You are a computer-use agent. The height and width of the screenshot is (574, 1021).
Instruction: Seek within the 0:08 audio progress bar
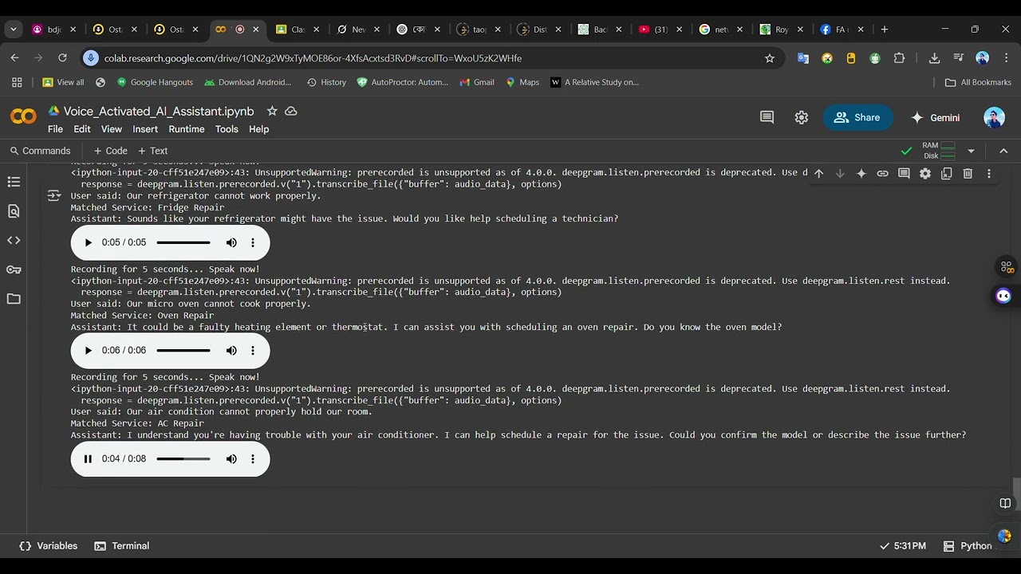click(183, 458)
